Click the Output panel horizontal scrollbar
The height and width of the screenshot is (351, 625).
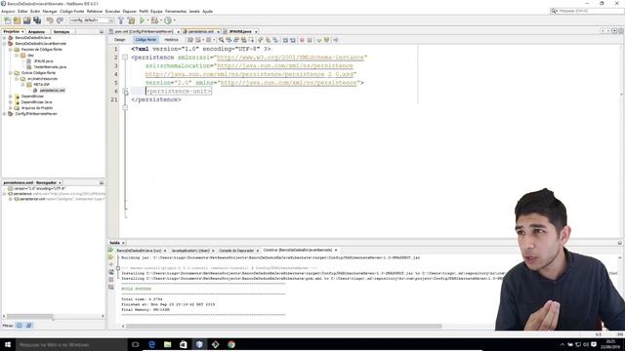(x=284, y=326)
